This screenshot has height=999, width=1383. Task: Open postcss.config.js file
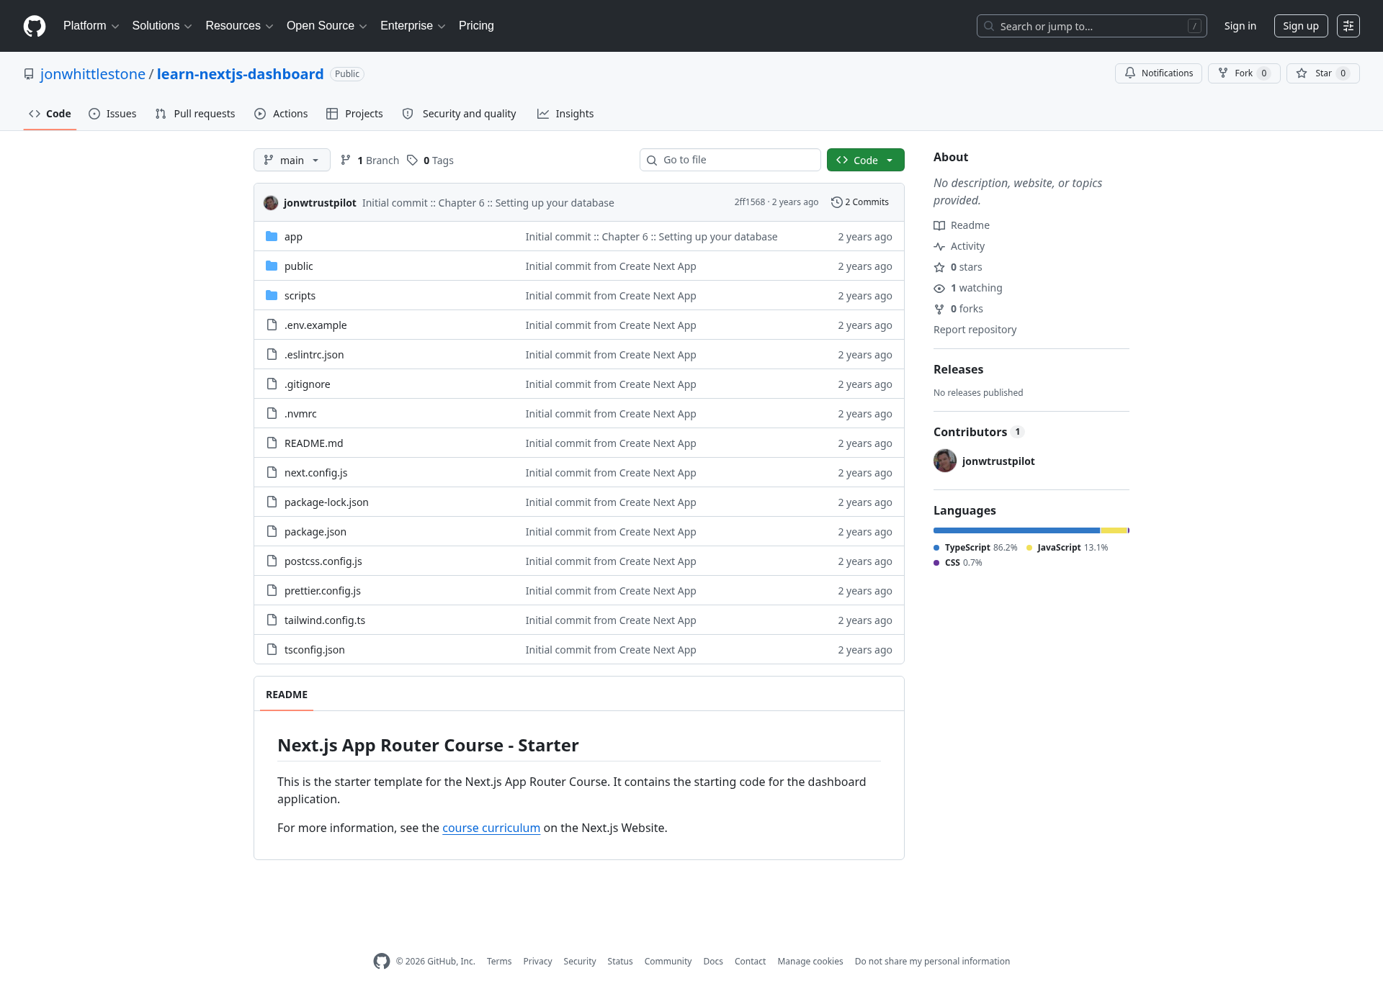click(x=323, y=561)
